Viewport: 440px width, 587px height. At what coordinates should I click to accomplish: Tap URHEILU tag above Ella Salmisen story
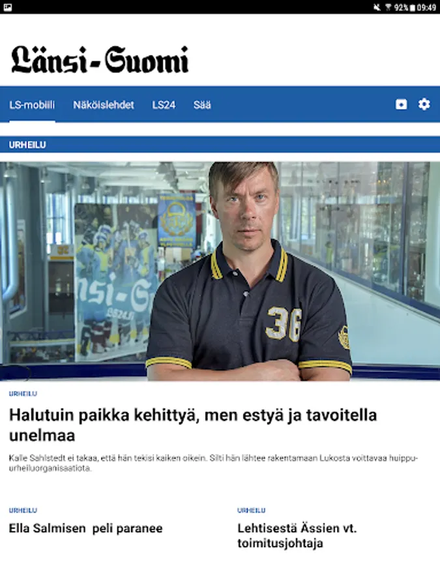point(23,510)
